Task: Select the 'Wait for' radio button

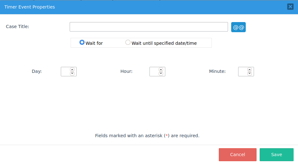Action: (x=82, y=42)
